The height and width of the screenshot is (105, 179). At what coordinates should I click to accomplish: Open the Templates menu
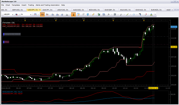(16, 5)
